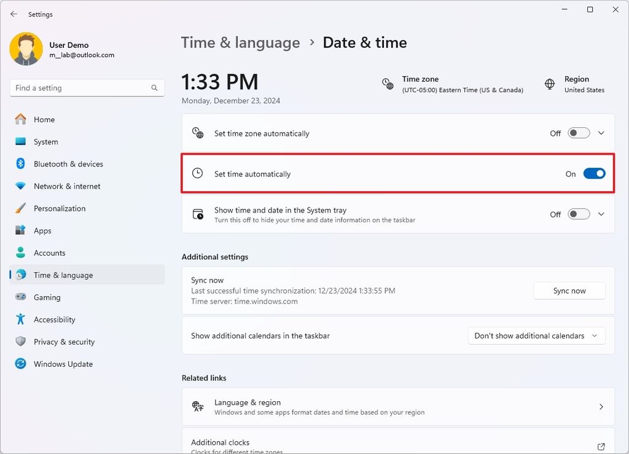629x454 pixels.
Task: Navigate to Time & language breadcrumb
Action: pos(240,42)
